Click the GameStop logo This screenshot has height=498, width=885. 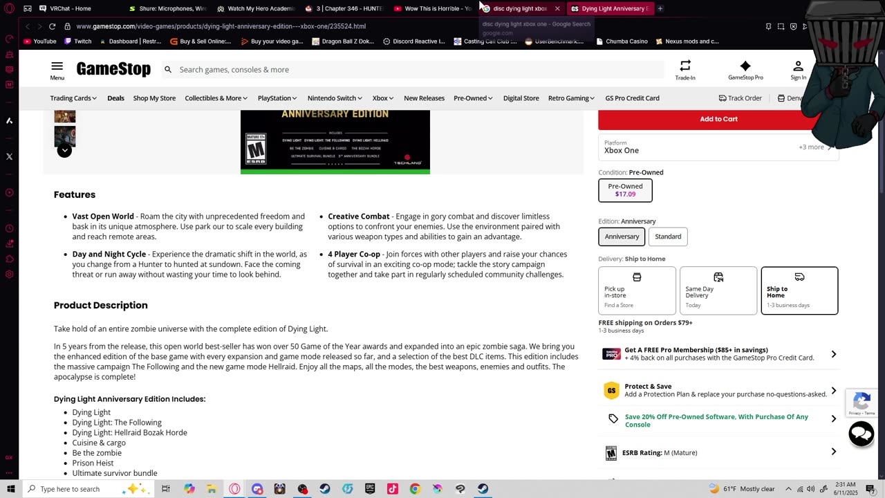pyautogui.click(x=113, y=69)
